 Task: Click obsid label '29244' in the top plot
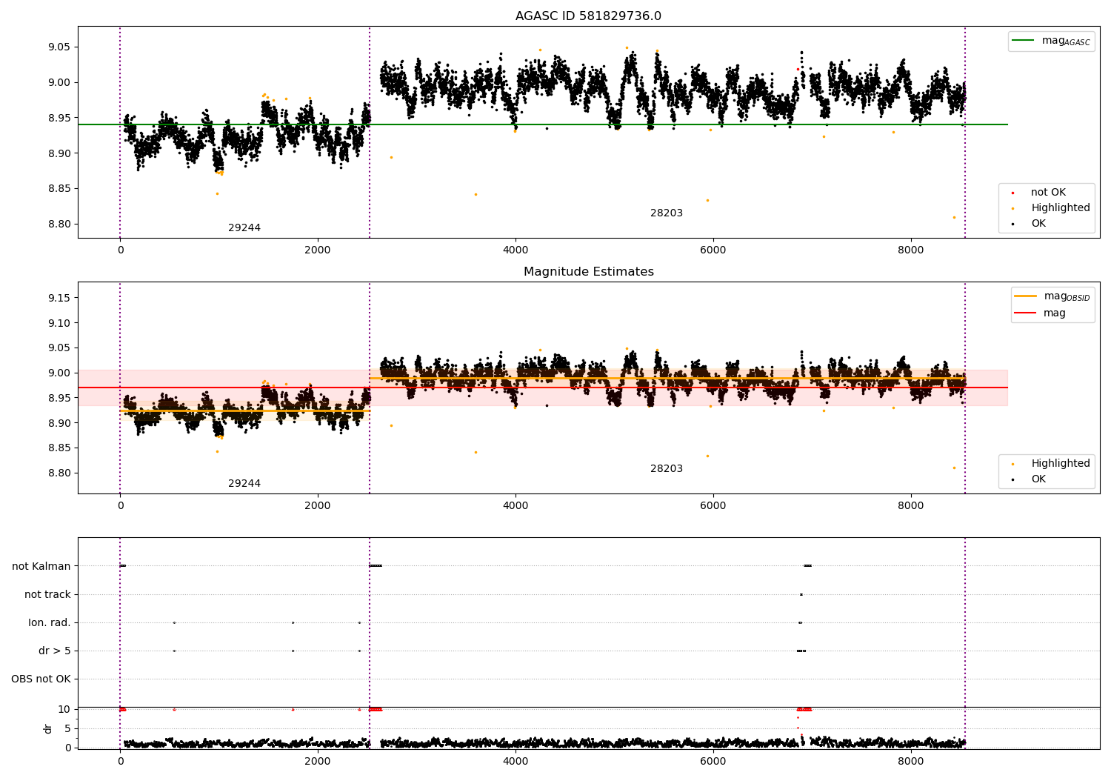coord(244,228)
